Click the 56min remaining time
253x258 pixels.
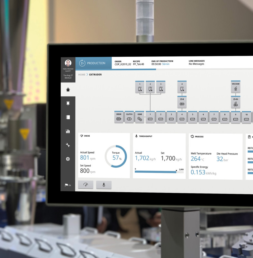coord(166,64)
